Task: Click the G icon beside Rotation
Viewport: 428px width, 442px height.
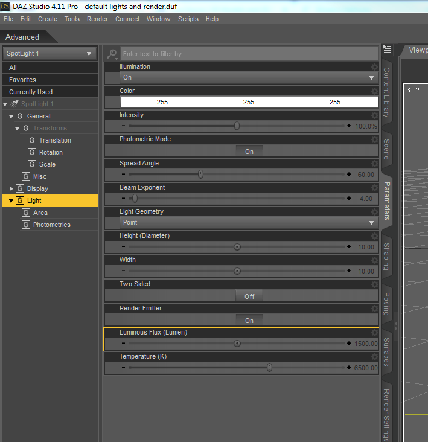Action: click(32, 152)
